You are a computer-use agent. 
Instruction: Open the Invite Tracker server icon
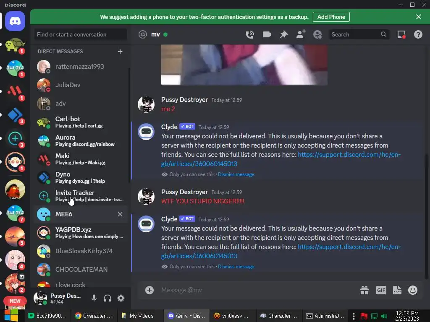click(15, 138)
